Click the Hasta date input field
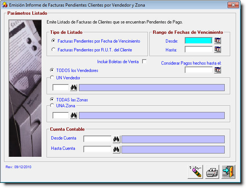This screenshot has width=246, height=188. click(x=199, y=50)
